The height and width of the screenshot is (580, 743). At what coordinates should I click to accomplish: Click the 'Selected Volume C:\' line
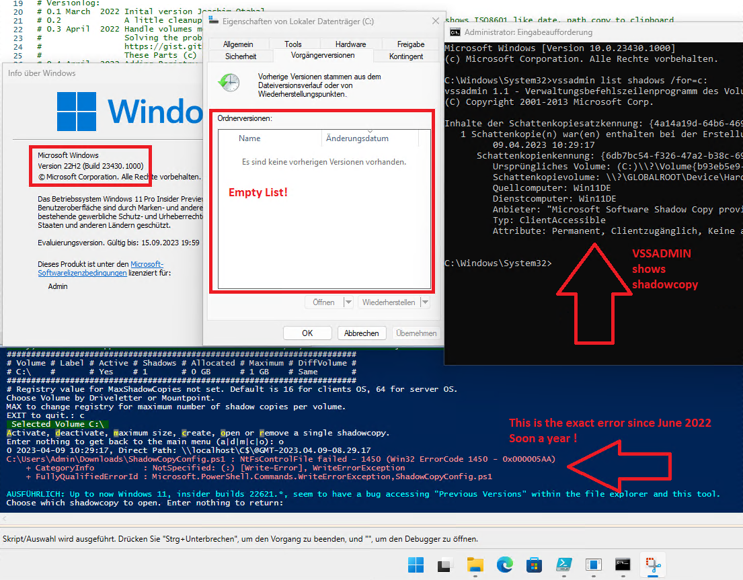(x=57, y=424)
